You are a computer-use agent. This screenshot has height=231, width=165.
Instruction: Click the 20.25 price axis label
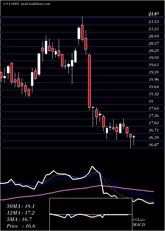(x=154, y=51)
